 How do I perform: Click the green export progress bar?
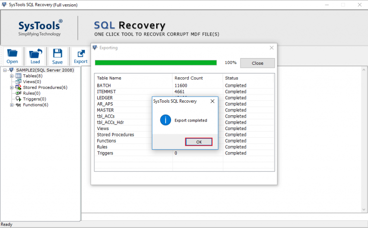[x=156, y=62]
